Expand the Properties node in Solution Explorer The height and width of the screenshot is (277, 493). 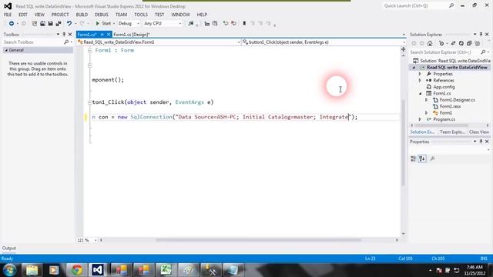(x=420, y=74)
